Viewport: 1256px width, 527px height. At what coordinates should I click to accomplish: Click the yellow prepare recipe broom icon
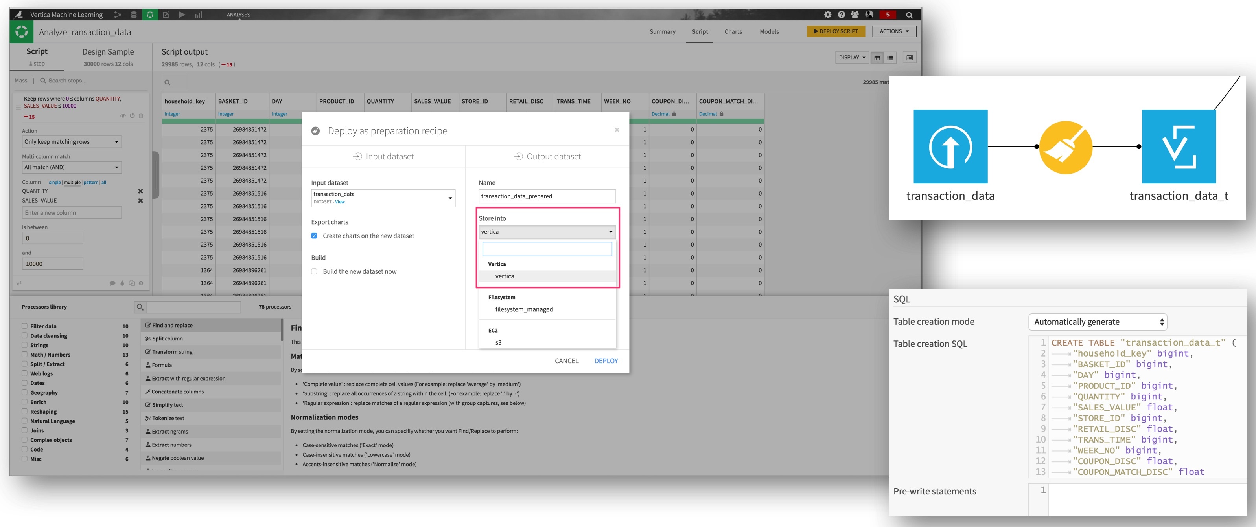(x=1065, y=147)
